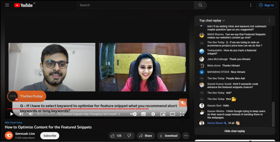Toggle the autoplay switch in player
This screenshot has height=142, width=280.
133,114
